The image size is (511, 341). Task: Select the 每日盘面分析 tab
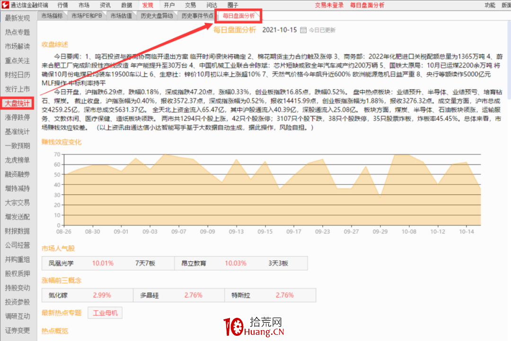click(238, 16)
